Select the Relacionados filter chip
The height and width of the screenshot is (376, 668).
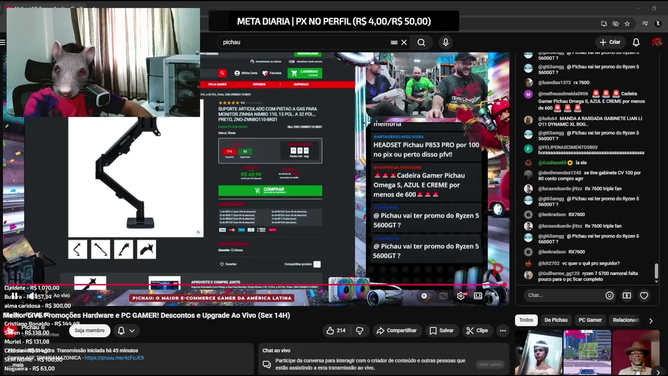click(625, 320)
